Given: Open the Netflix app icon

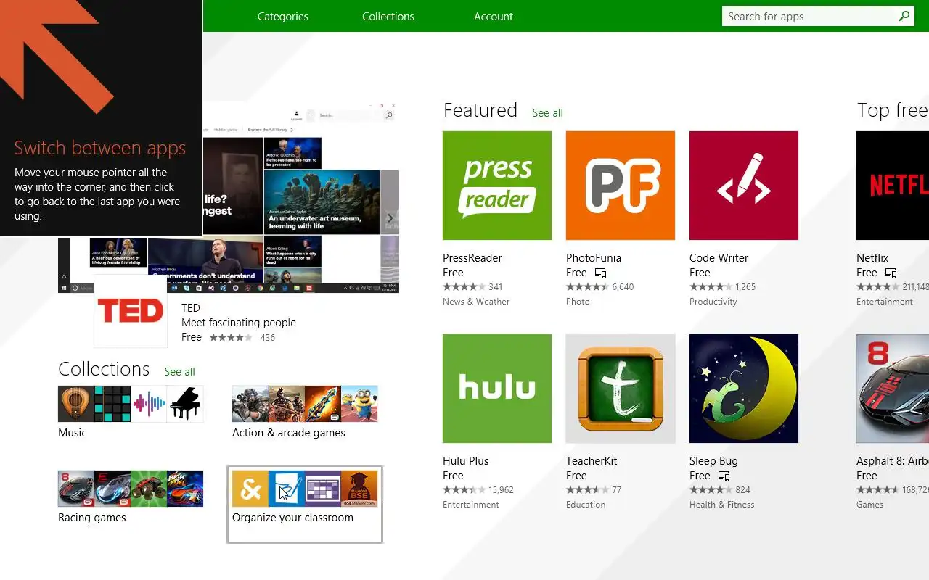Looking at the screenshot, I should [x=893, y=186].
